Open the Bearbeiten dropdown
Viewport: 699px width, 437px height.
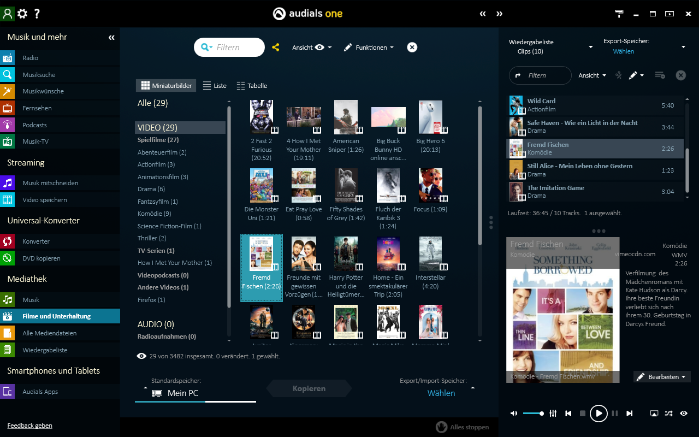click(x=662, y=377)
